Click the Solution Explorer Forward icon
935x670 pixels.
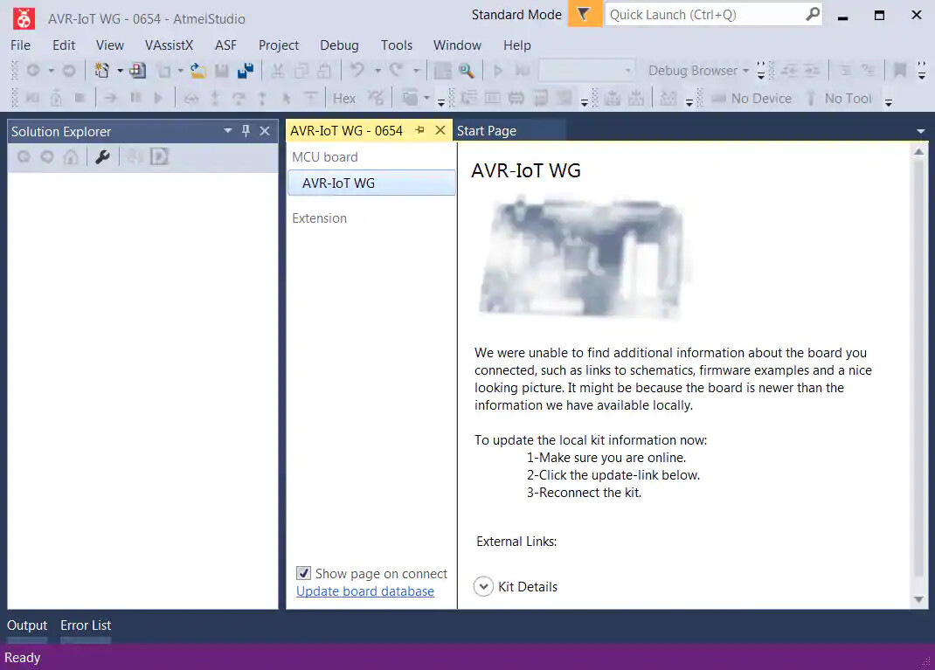click(47, 156)
